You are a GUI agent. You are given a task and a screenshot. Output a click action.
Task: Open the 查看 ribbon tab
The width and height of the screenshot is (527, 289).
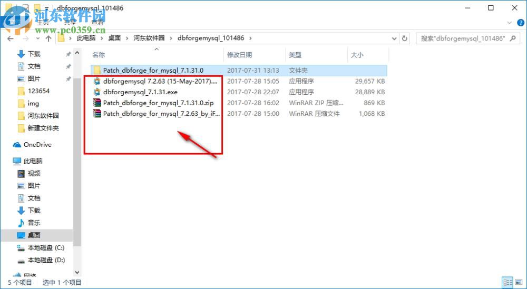(x=97, y=23)
